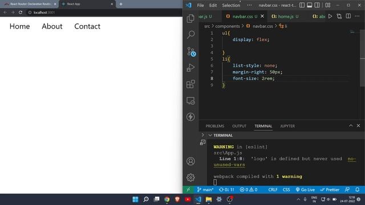This screenshot has height=205, width=365.
Task: Open the Windows Start menu
Action: point(135,199)
